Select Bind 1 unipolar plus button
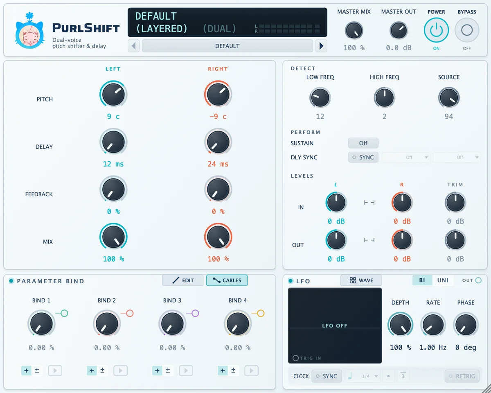 26,371
